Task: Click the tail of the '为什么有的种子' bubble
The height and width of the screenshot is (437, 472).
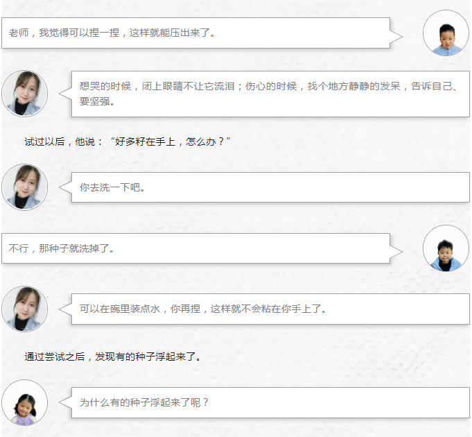Action: pos(65,402)
